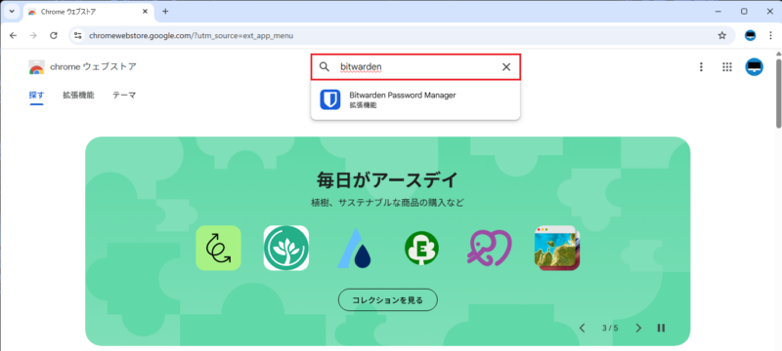
Task: Open Chrome browser three-dot menu
Action: tap(770, 36)
